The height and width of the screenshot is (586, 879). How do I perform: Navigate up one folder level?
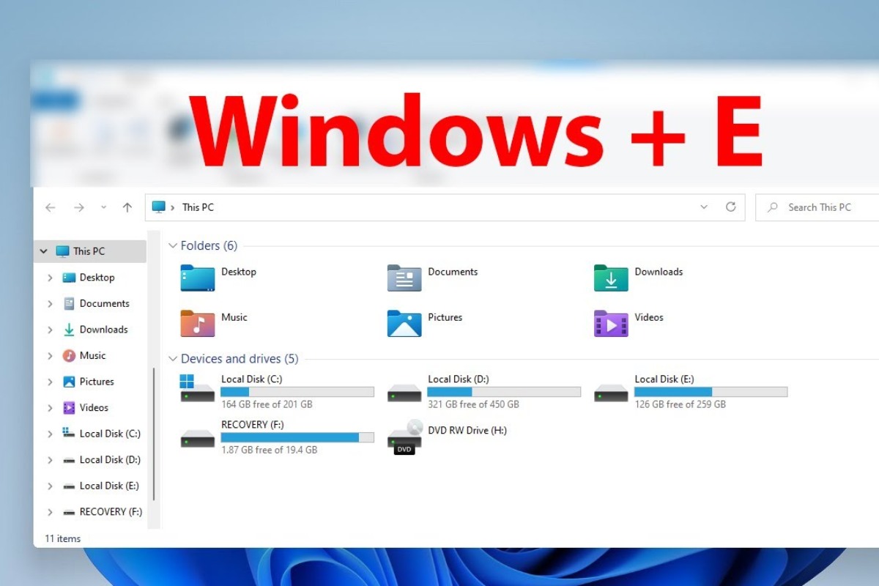[x=127, y=207]
